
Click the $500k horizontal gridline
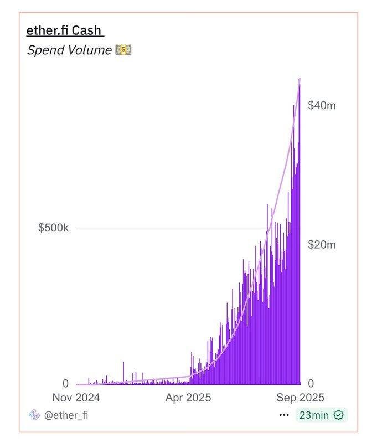pyautogui.click(x=172, y=229)
